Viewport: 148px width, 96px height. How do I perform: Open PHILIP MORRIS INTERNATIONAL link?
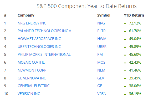point(44,54)
